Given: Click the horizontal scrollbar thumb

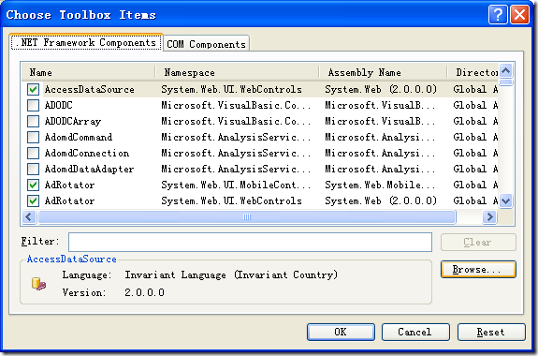Looking at the screenshot, I should (247, 216).
